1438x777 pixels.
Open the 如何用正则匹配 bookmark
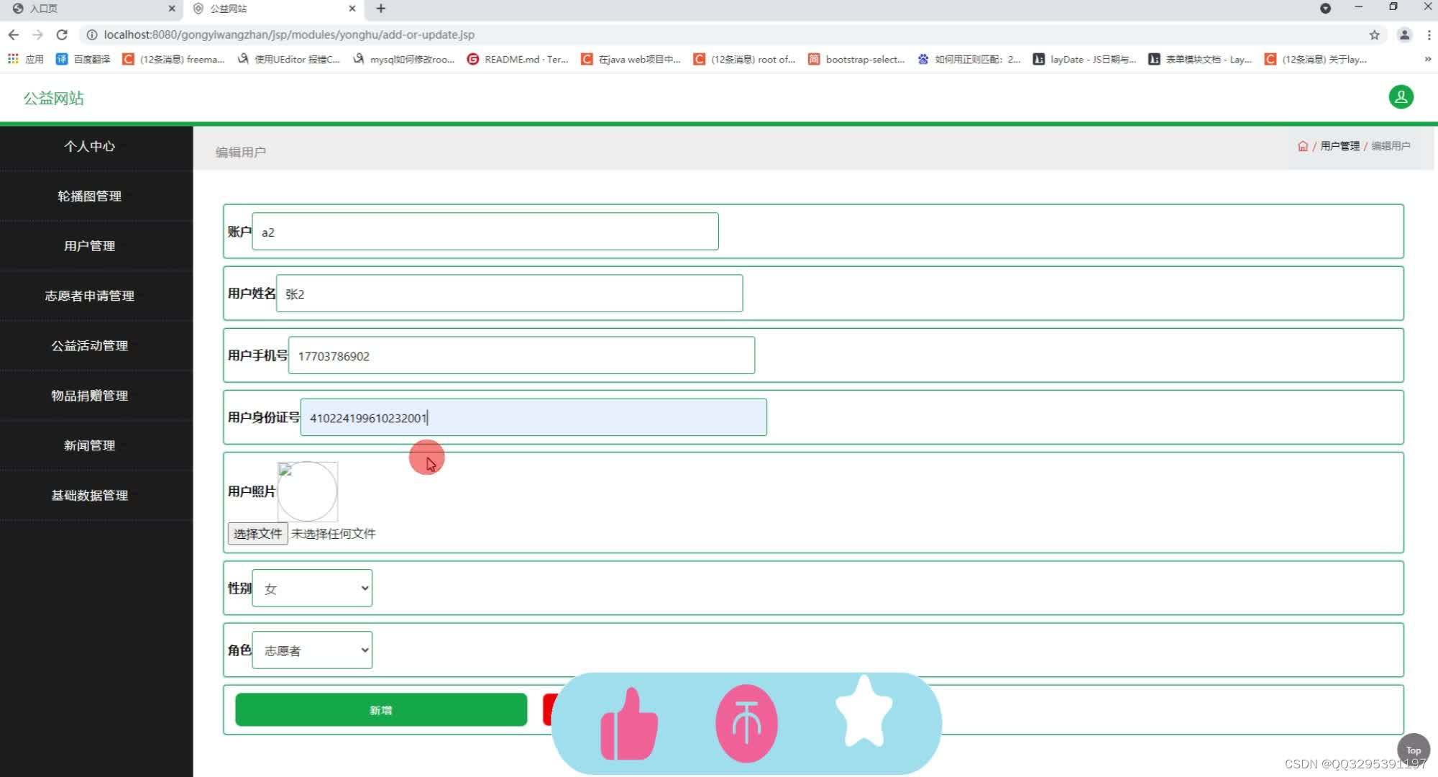(x=969, y=59)
